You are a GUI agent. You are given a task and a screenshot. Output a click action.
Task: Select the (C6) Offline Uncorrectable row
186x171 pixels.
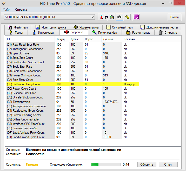click(73, 119)
